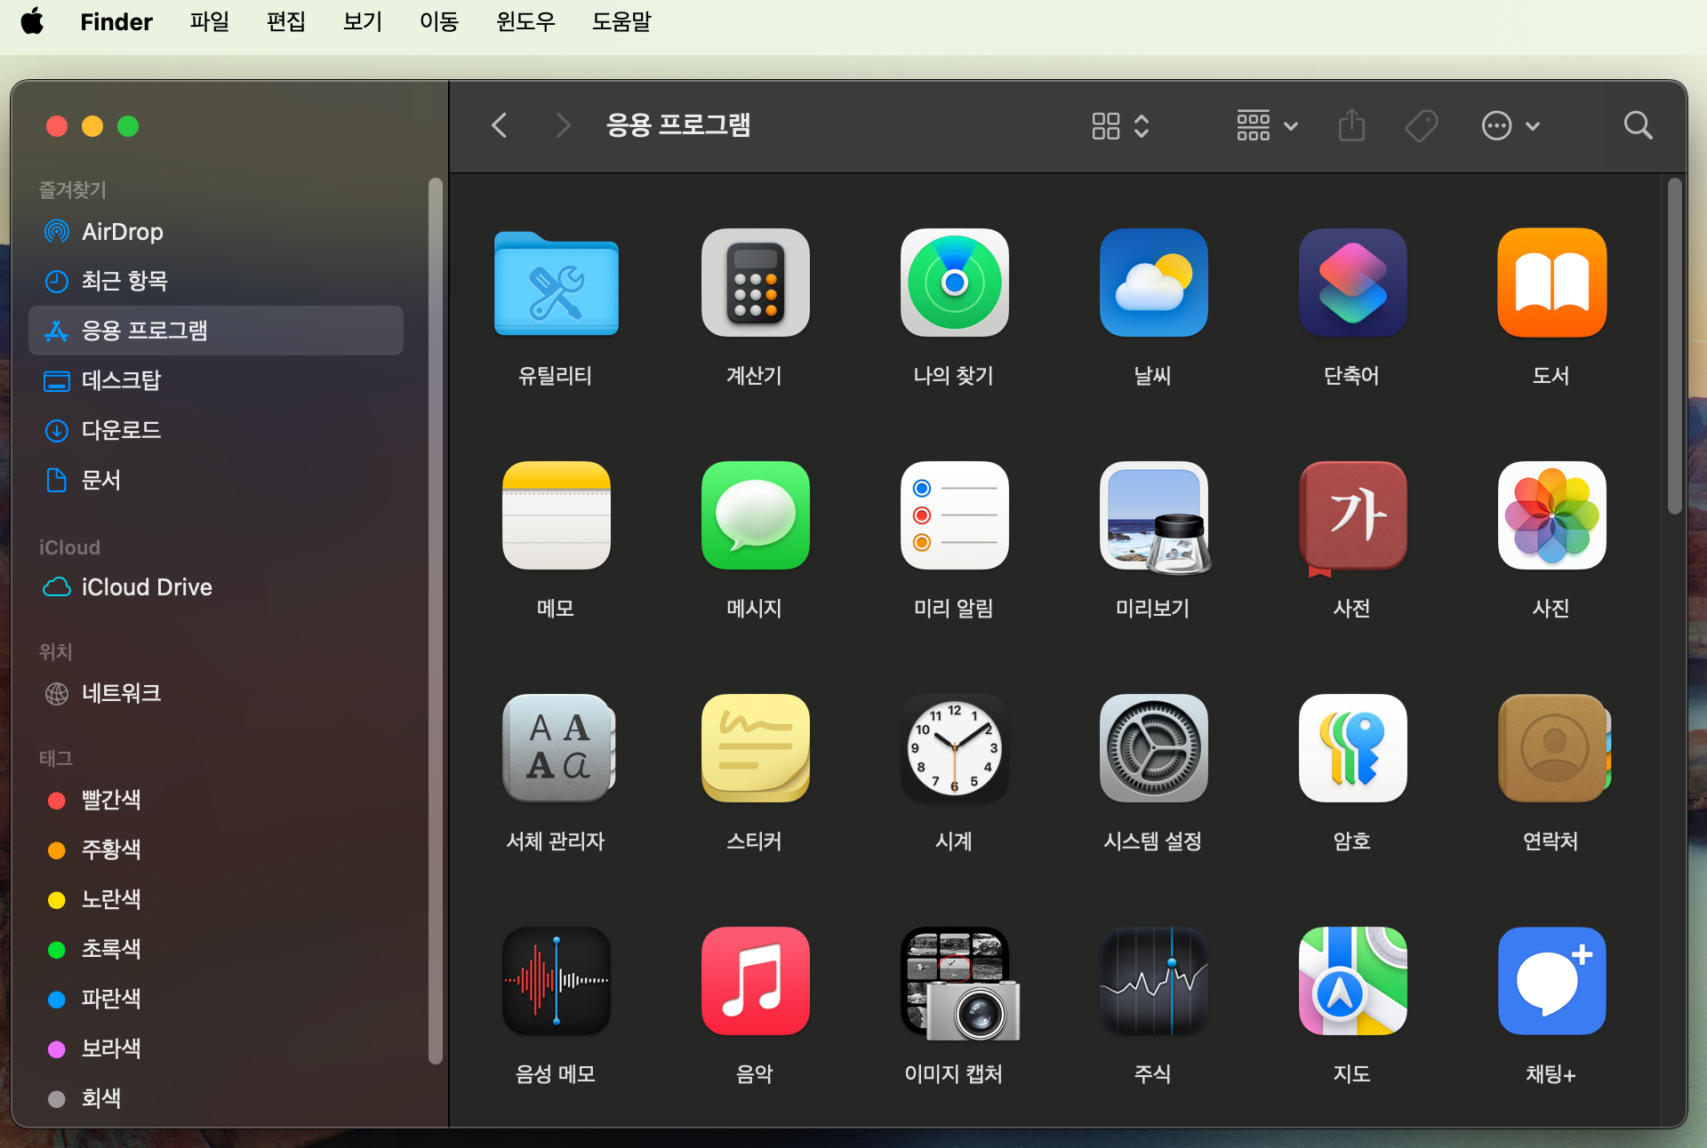Open the 계산기 calculator app icon
The height and width of the screenshot is (1148, 1707).
point(755,283)
